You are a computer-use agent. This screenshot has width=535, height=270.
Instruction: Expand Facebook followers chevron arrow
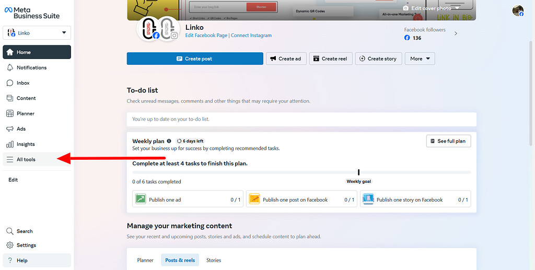point(456,33)
